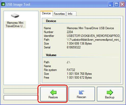Screen dimensions: 126x105
Task: Click the Memorex Mini TravelDrive label
Action: (15, 24)
